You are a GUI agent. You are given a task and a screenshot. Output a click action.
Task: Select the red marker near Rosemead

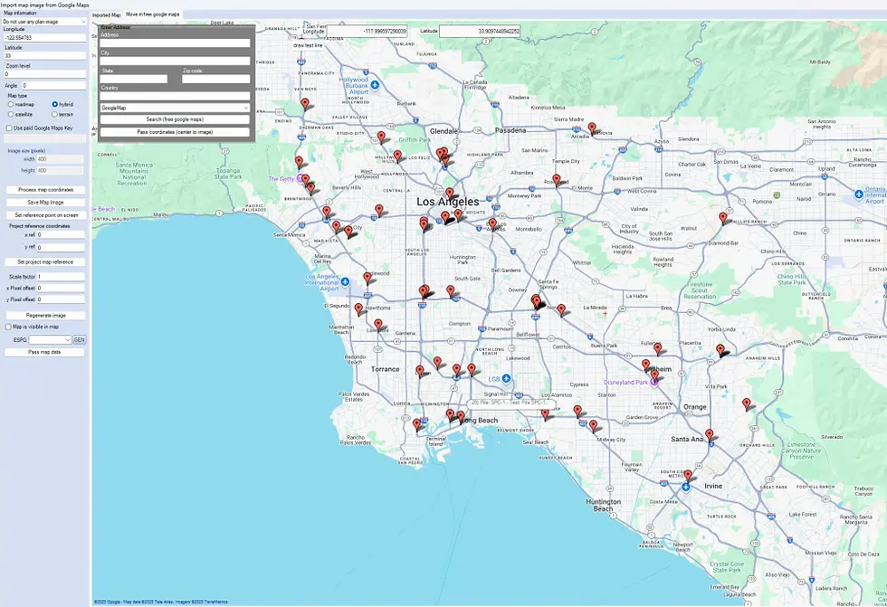pyautogui.click(x=557, y=180)
